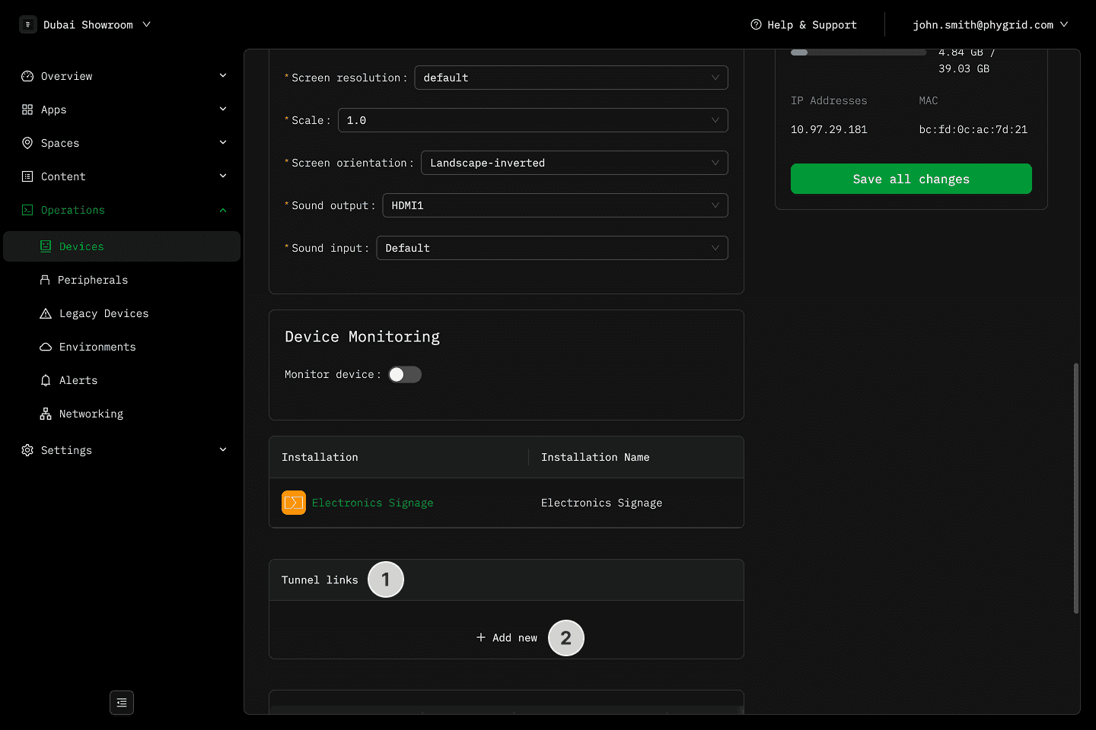The image size is (1096, 730).
Task: Open Help & Support
Action: [804, 24]
